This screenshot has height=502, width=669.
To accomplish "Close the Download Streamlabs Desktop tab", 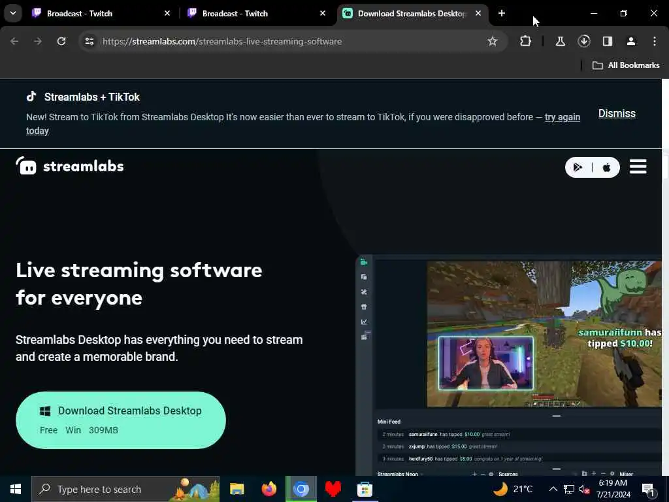I will click(478, 14).
